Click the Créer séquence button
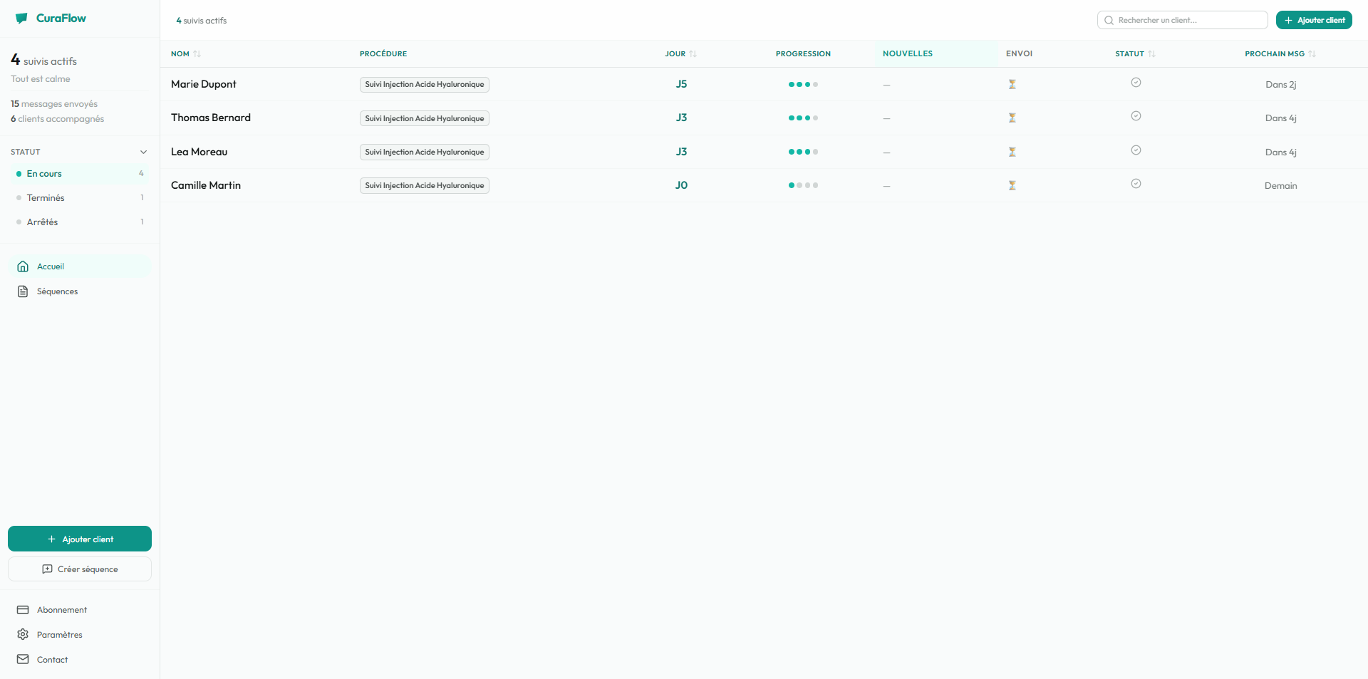This screenshot has width=1368, height=679. pos(79,569)
